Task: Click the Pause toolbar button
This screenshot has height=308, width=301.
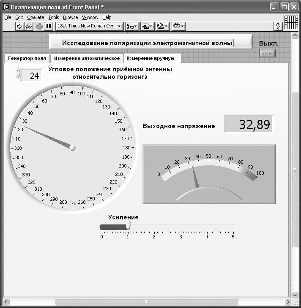Action: pos(49,26)
